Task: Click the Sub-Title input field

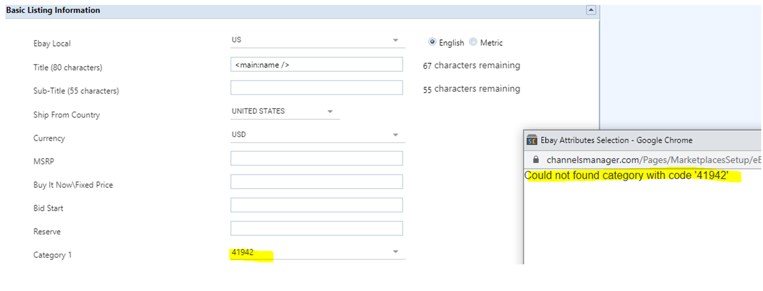Action: click(x=317, y=88)
